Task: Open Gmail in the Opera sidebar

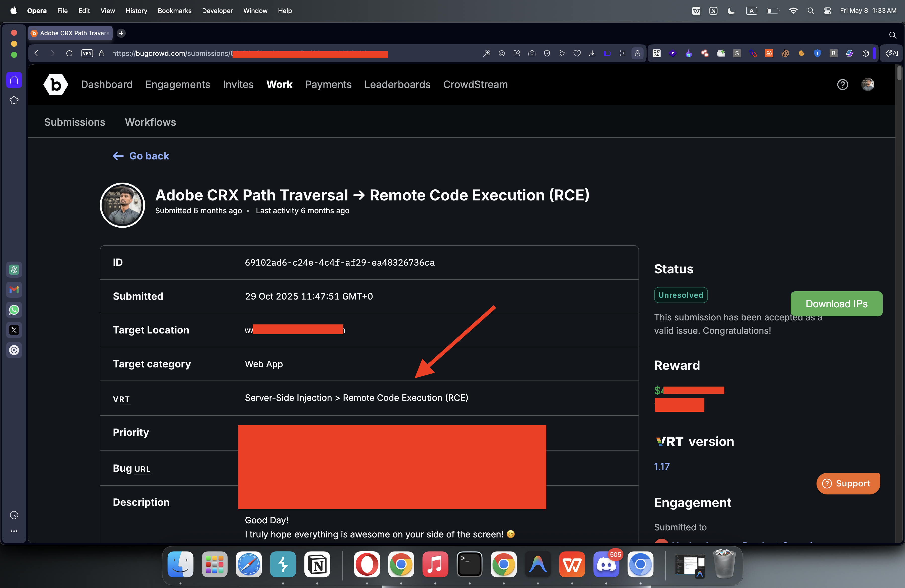Action: [14, 289]
